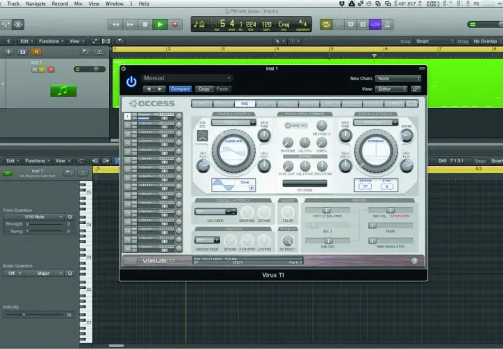The image size is (503, 349).
Task: Go to the previous plug-in preset arrow
Action: pyautogui.click(x=149, y=89)
